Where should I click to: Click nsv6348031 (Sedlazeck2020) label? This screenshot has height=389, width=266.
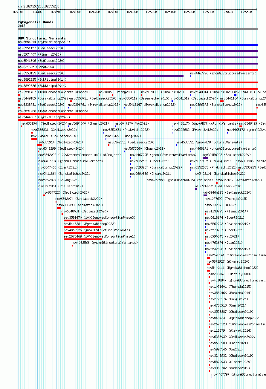[85, 212]
